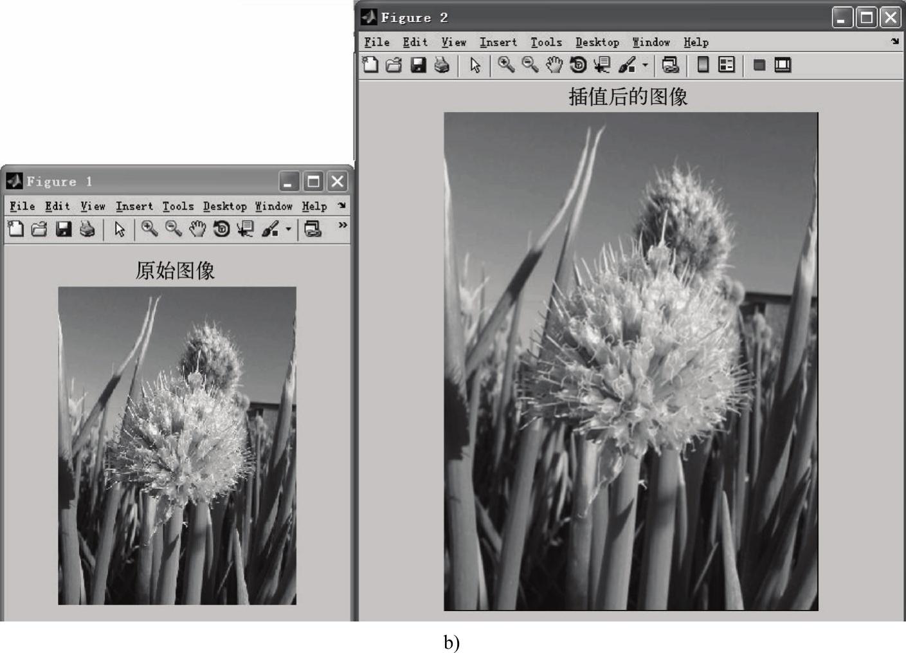Click Open File icon in Figure 2 toolbar
Screen dimensions: 906x653
pyautogui.click(x=394, y=64)
